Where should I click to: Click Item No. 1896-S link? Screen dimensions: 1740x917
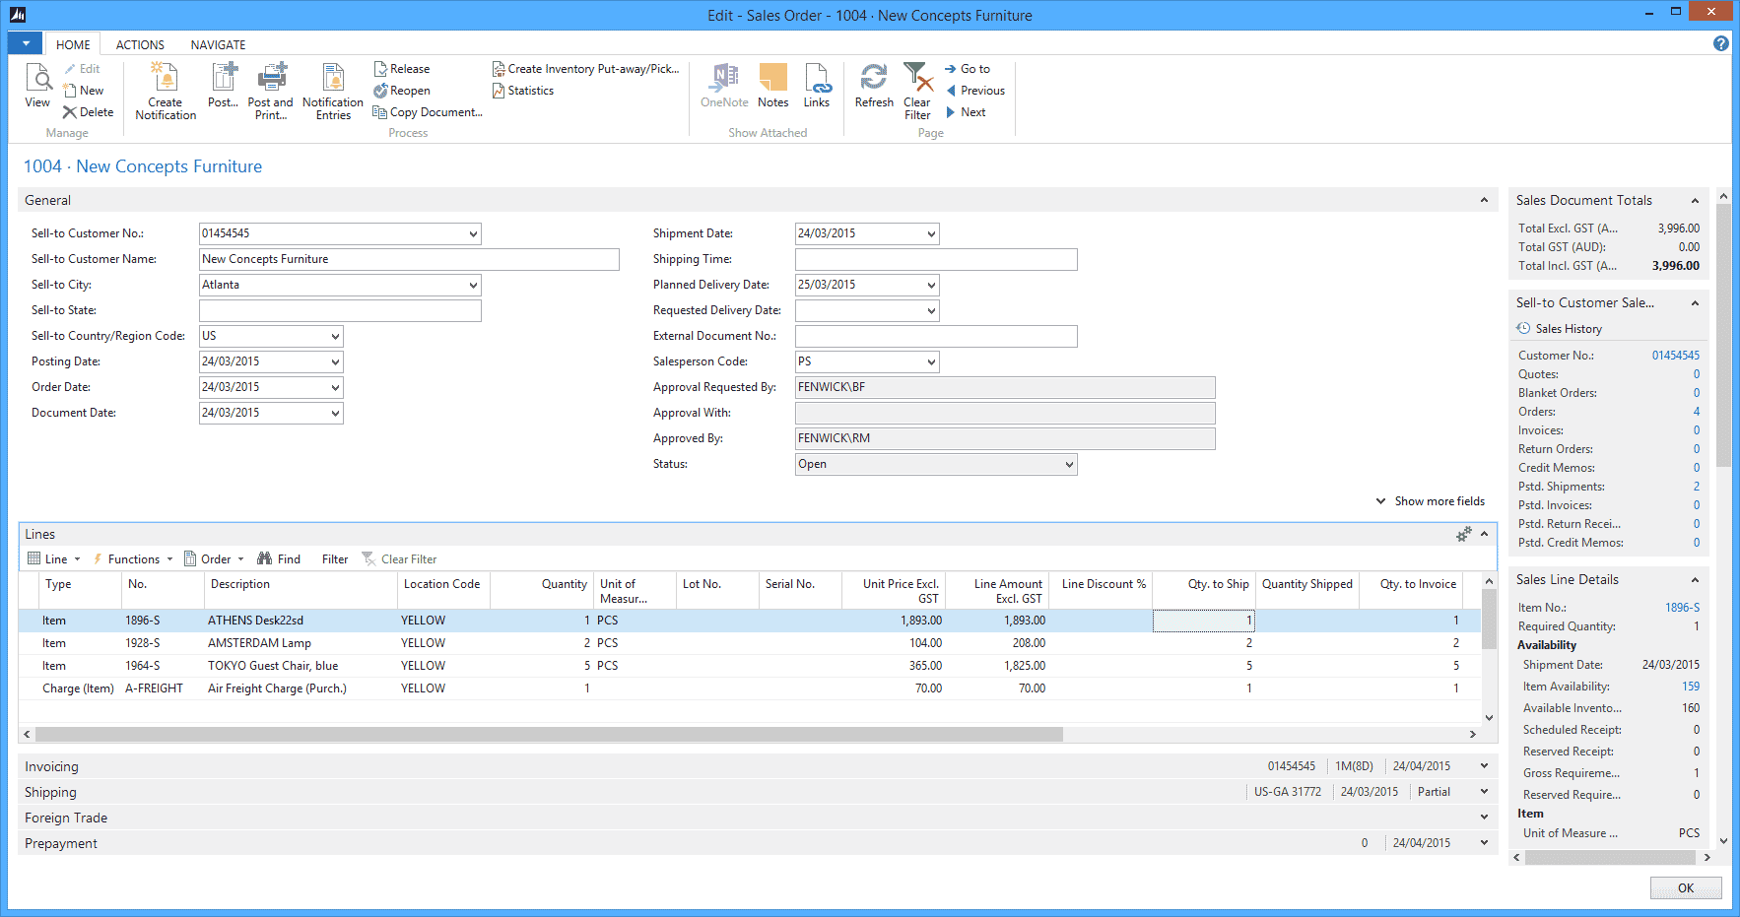(x=1683, y=608)
